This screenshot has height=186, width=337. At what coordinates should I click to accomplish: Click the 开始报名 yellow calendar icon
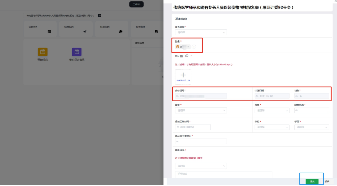[43, 52]
